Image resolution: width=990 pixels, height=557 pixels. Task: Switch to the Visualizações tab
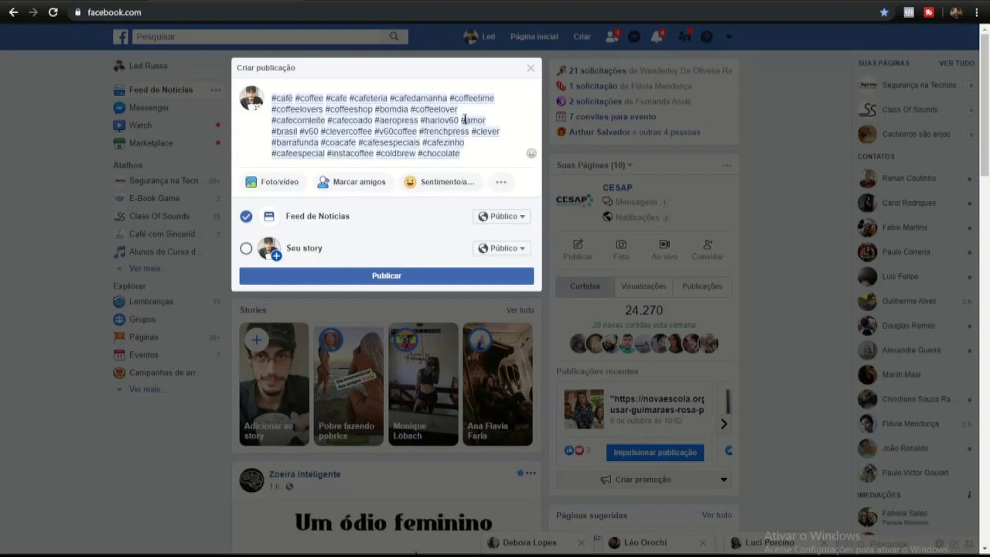[643, 286]
